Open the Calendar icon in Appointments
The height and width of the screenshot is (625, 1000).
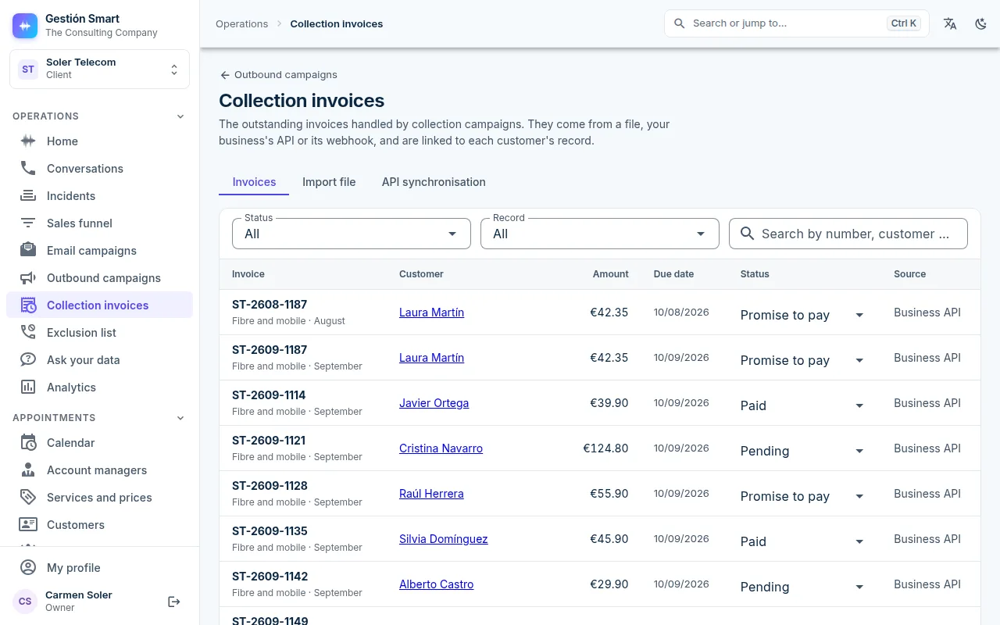(28, 443)
